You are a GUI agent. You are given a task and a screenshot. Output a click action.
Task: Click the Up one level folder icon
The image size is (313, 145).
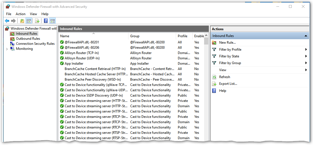pyautogui.click(x=22, y=20)
